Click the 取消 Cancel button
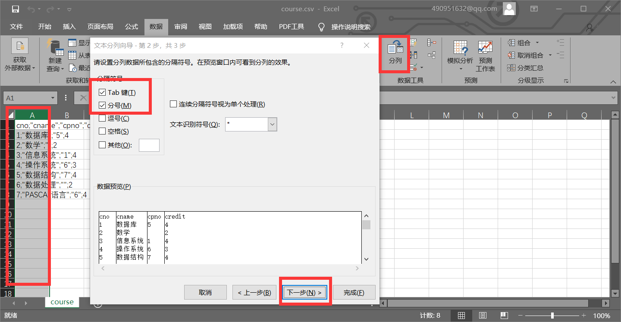This screenshot has height=322, width=621. tap(205, 292)
